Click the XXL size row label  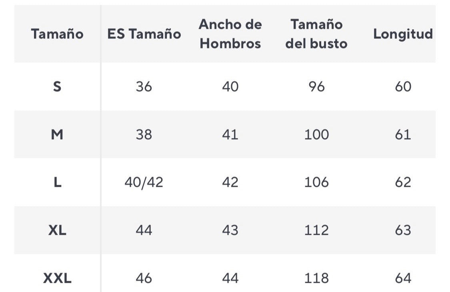click(57, 278)
